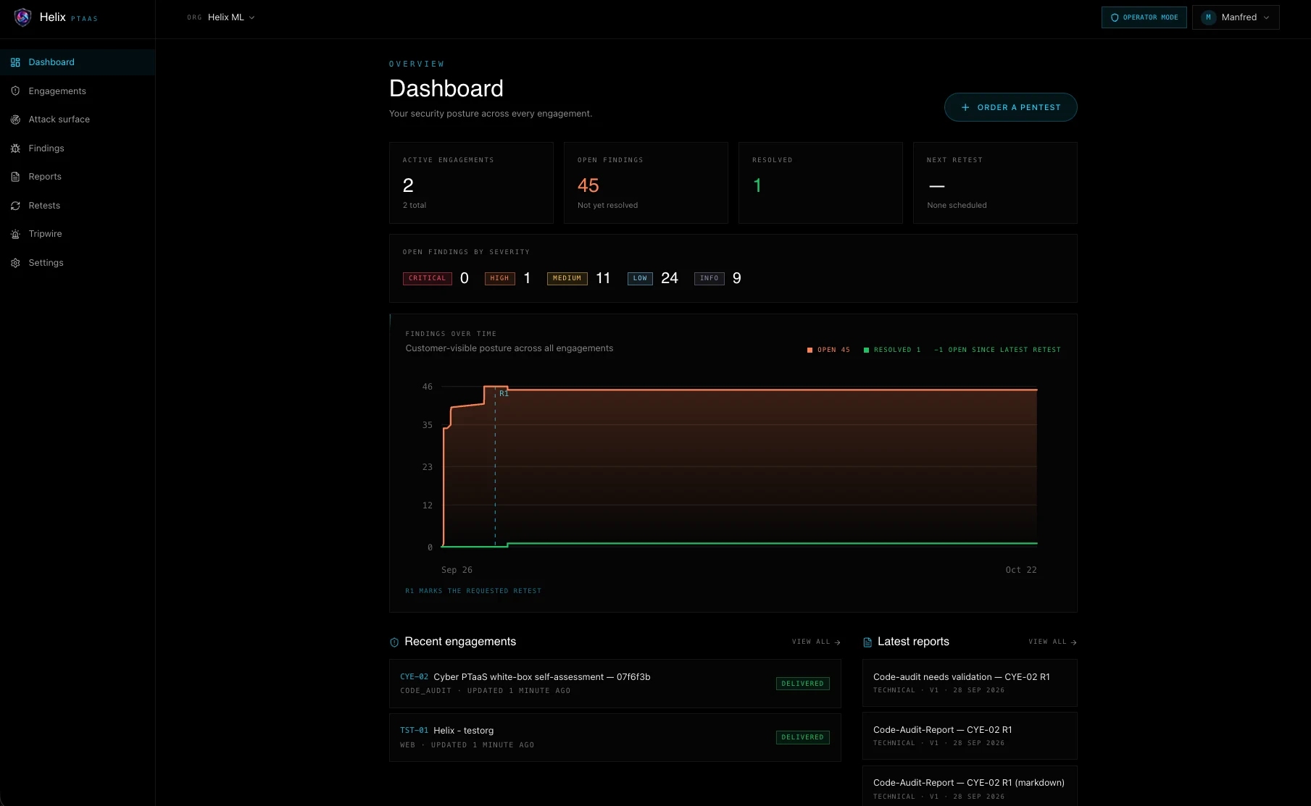This screenshot has height=806, width=1311.
Task: Click 'R1 marks the requested retest' note
Action: 473,591
